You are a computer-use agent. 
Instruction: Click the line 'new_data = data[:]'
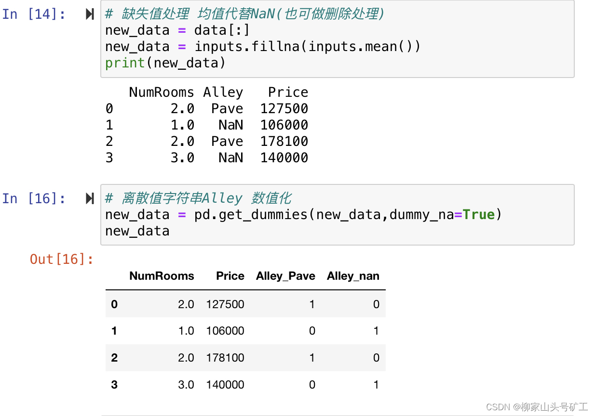[x=178, y=30]
